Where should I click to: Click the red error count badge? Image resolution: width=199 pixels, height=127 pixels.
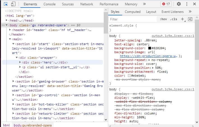pos(166,4)
